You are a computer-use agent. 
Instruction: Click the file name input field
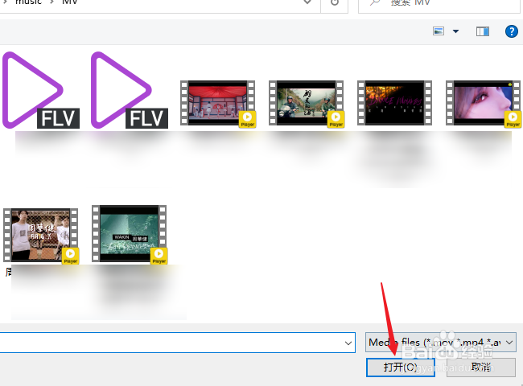[x=177, y=343]
